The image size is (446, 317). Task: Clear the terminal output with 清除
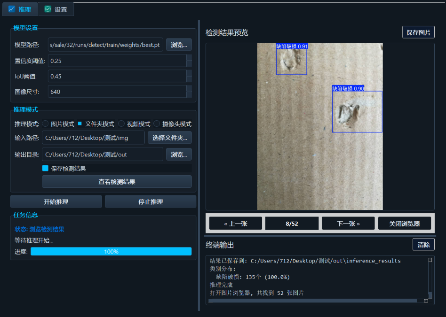pos(423,244)
